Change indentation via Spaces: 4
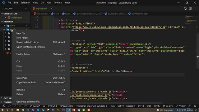The image size is (199, 112). [131, 106]
